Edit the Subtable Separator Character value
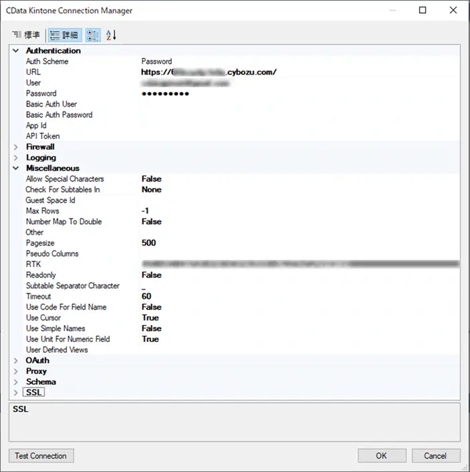Viewport: 470px width, 472px height. click(300, 286)
